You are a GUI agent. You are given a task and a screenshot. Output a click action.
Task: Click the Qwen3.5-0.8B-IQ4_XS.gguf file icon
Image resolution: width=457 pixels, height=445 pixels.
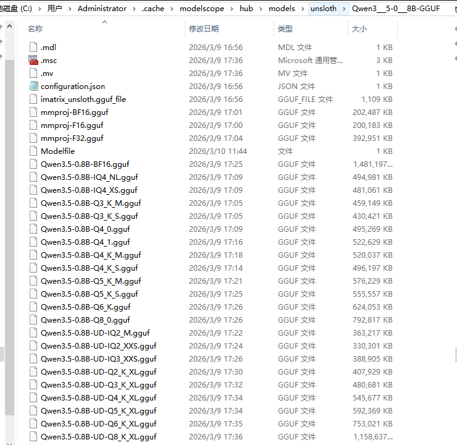pos(33,190)
